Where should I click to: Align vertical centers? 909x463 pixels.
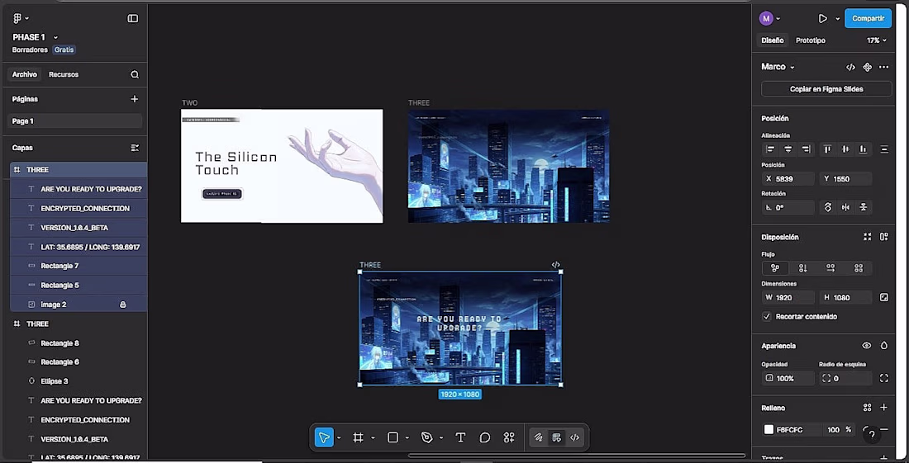(x=845, y=149)
